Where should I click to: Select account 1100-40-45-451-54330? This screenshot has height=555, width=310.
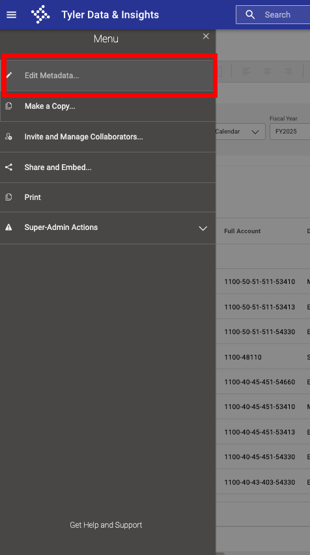pyautogui.click(x=259, y=457)
